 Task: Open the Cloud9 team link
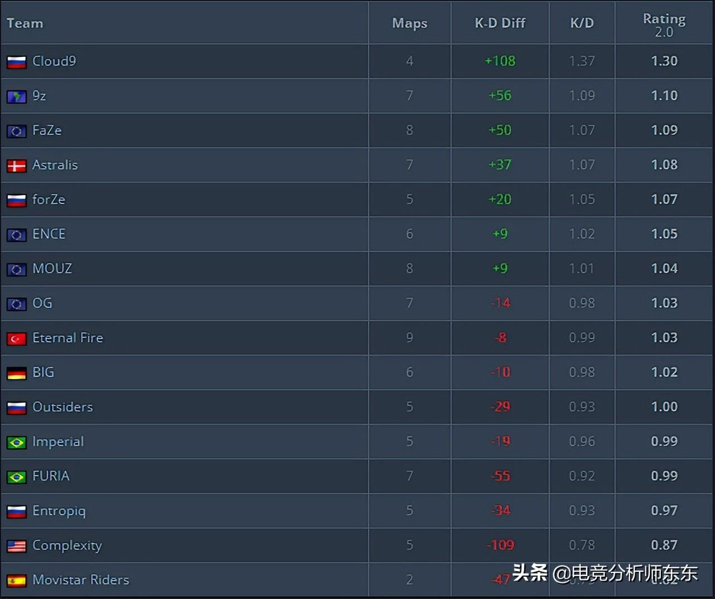54,61
